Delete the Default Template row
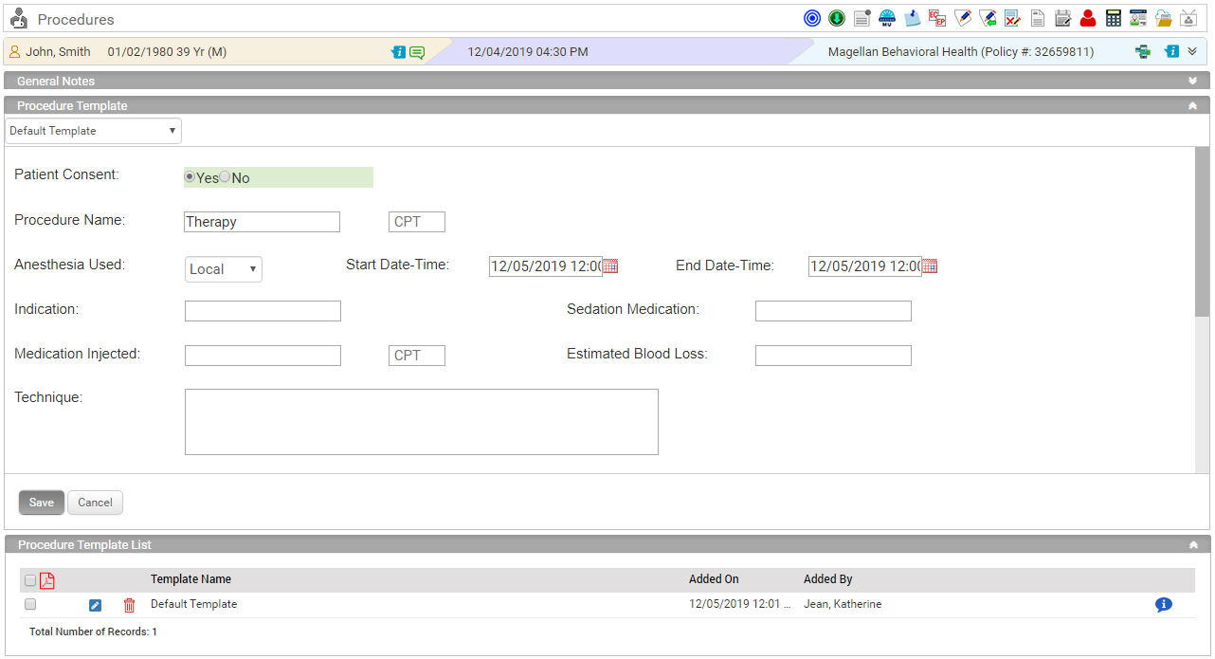Viewport: 1215px width, 659px height. click(x=130, y=605)
